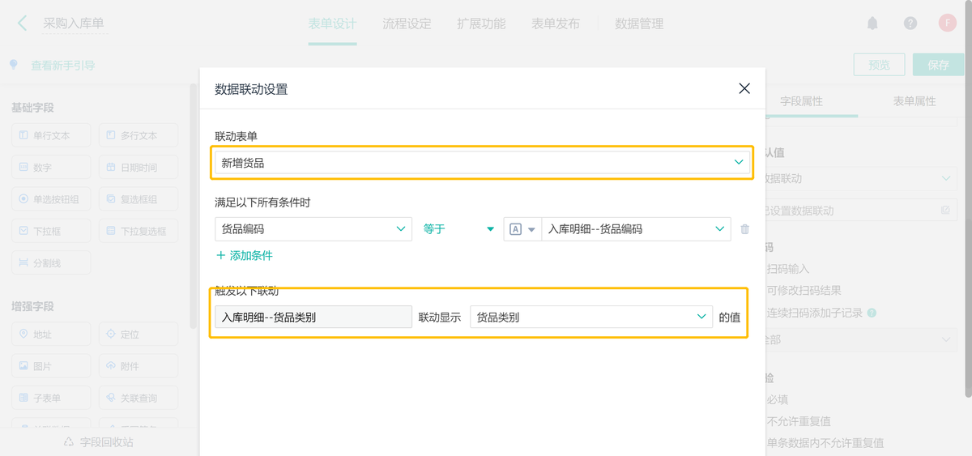Viewport: 972px width, 456px height.
Task: Open the 入库明细--货品编码 value dropdown
Action: coord(636,229)
